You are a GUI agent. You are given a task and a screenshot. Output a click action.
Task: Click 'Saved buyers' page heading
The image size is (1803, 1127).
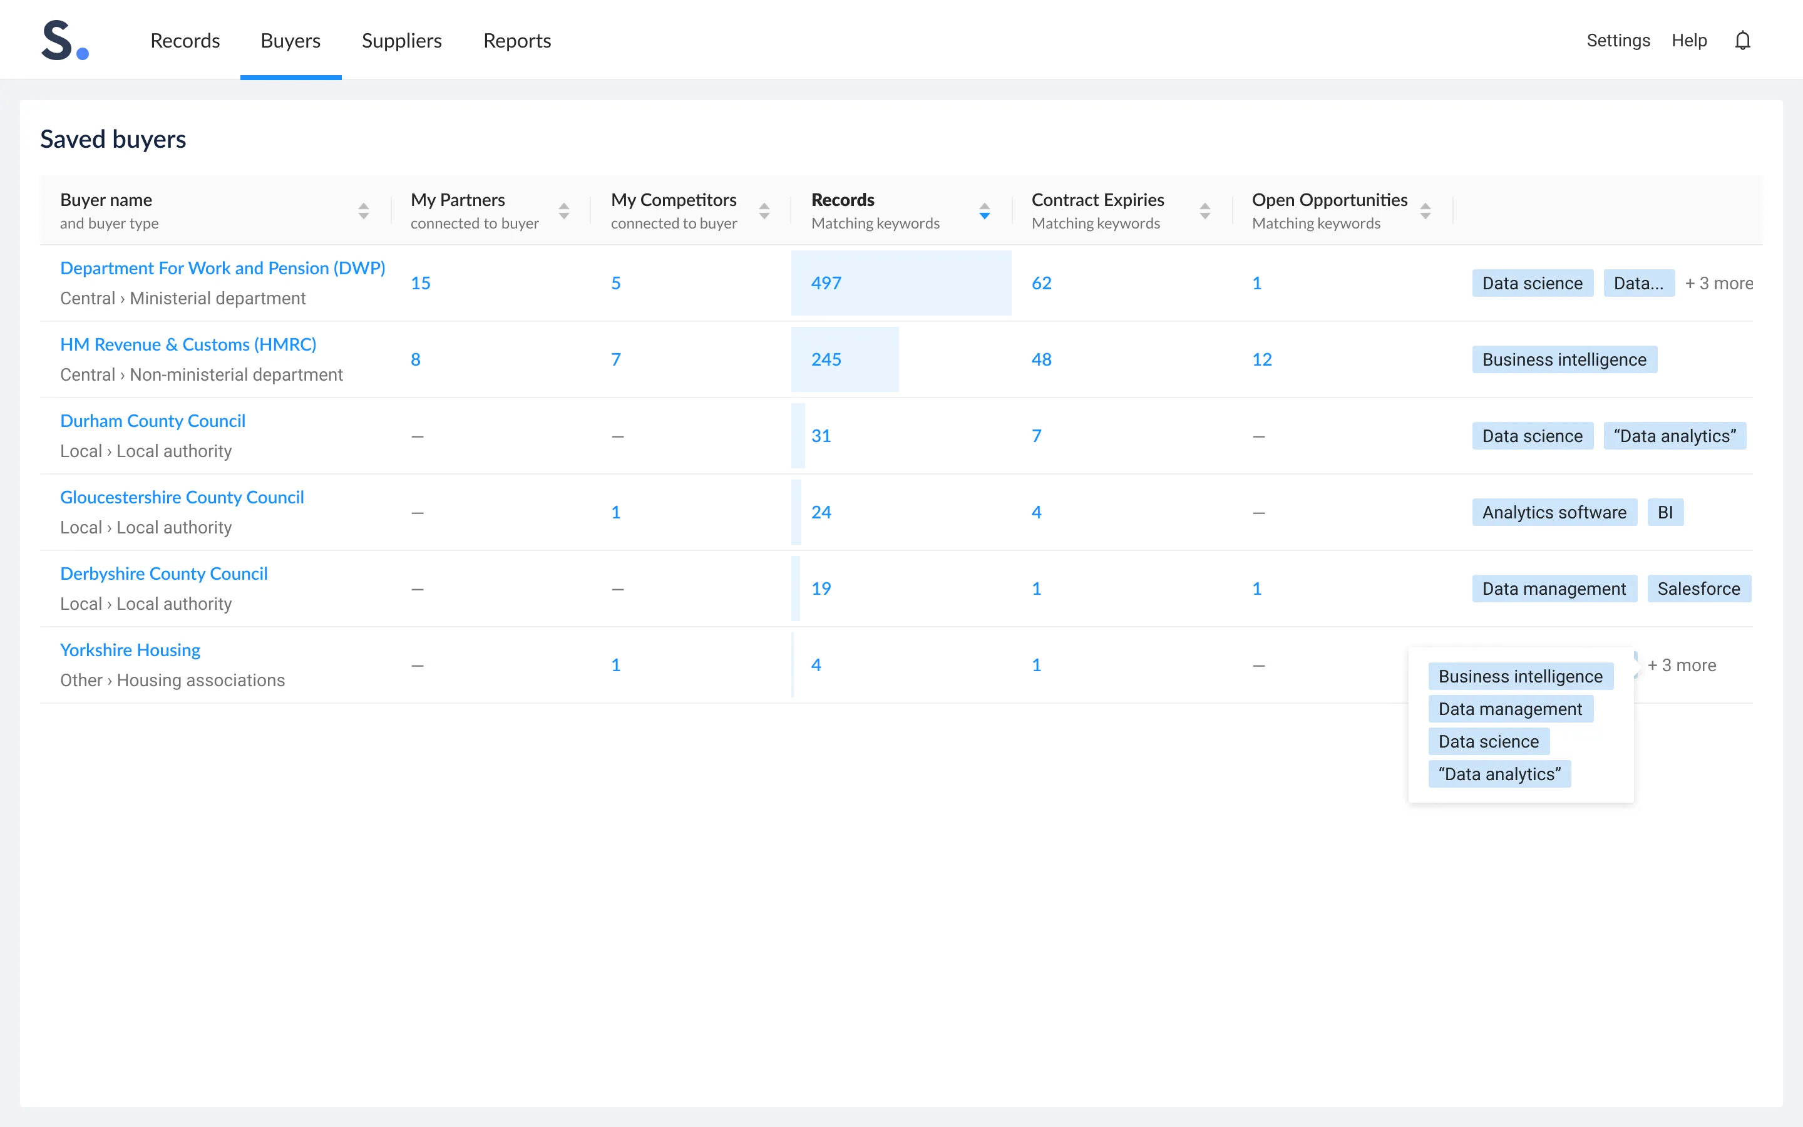click(113, 140)
